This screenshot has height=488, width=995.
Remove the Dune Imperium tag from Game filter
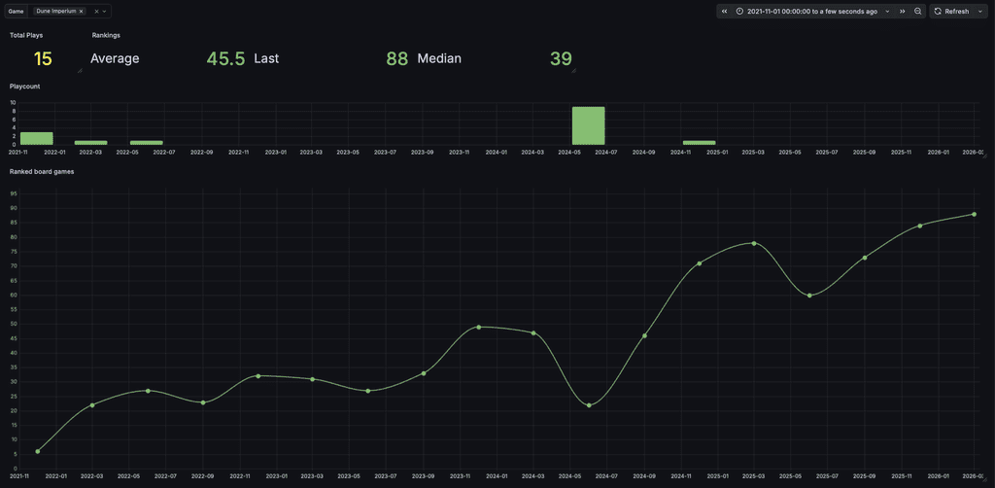(82, 12)
